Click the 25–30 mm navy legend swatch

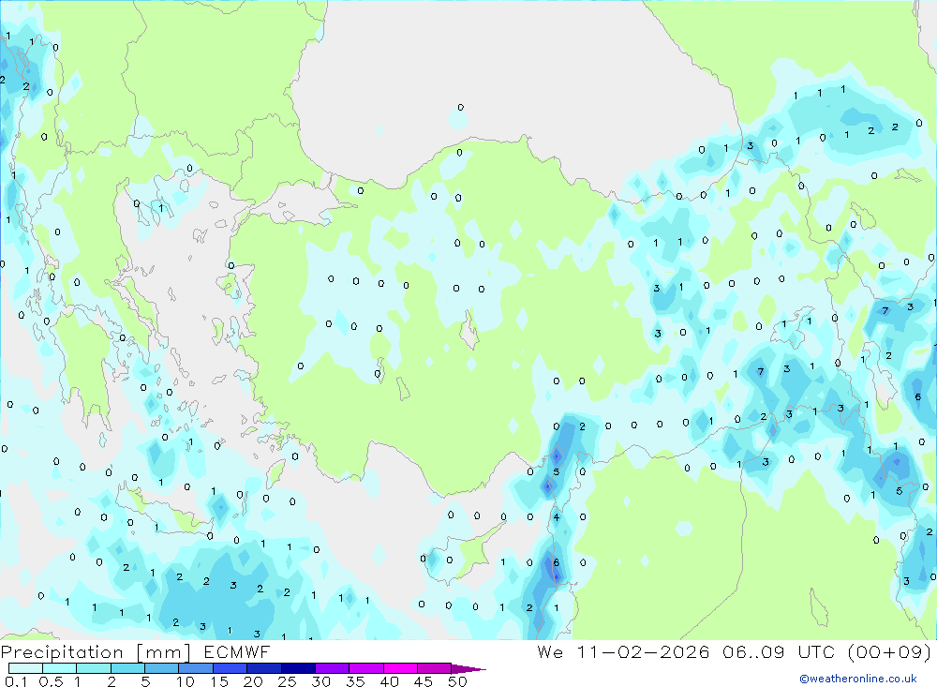pos(298,668)
